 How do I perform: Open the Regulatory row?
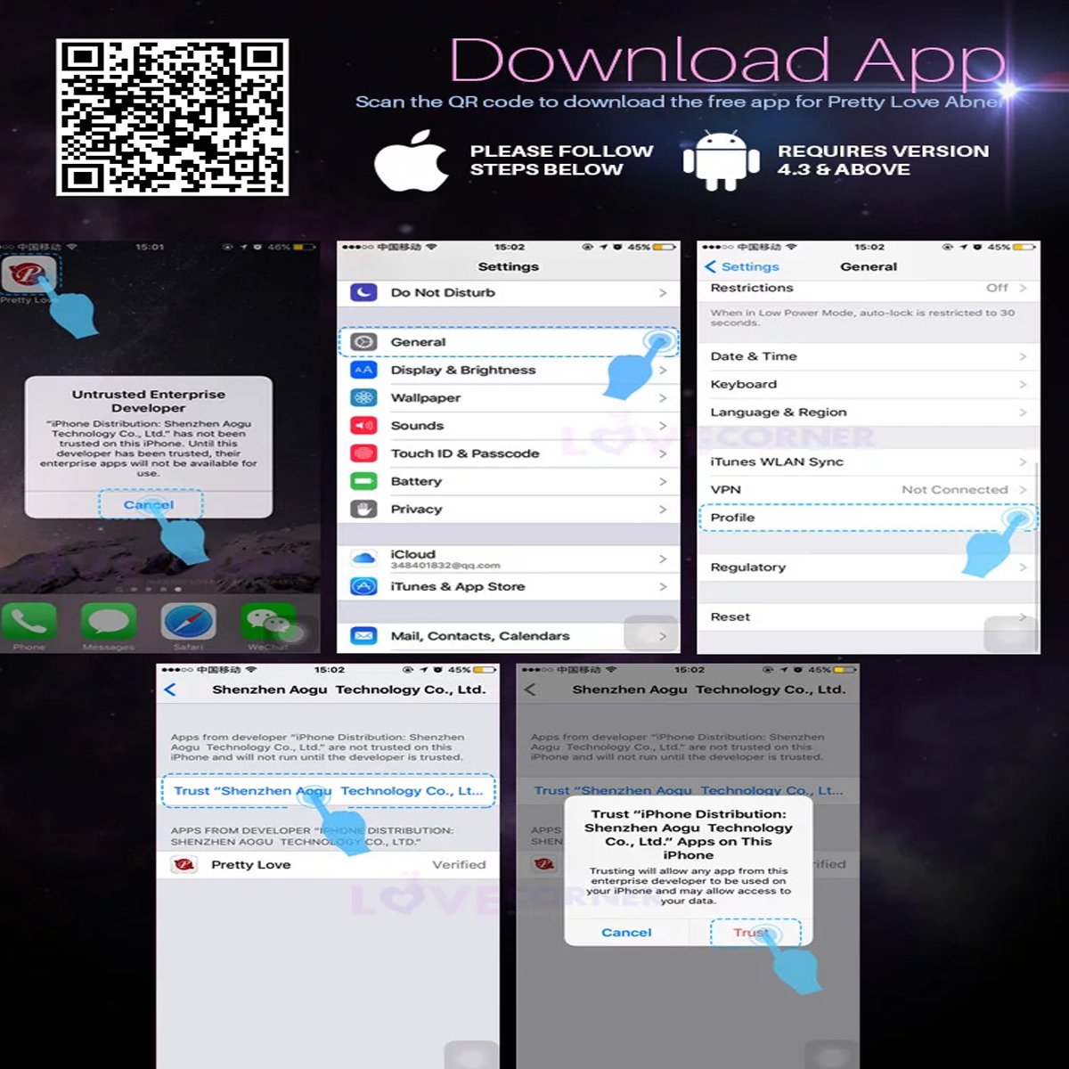coord(869,567)
